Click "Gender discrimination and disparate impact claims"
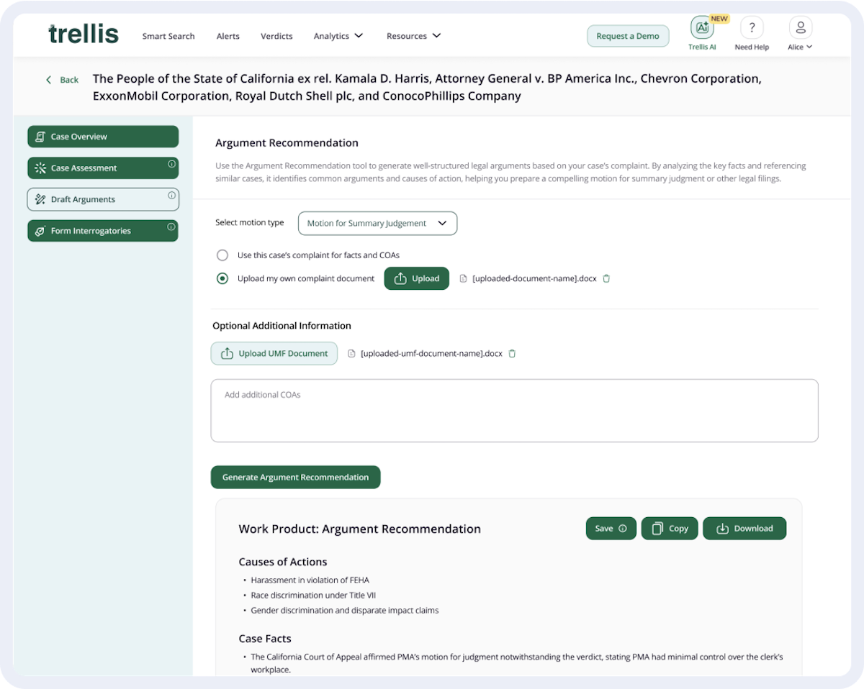Image resolution: width=864 pixels, height=689 pixels. click(x=345, y=611)
